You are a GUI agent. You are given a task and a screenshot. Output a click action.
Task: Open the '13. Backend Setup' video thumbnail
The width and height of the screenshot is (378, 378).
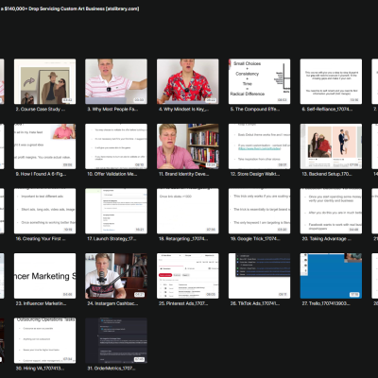click(331, 146)
